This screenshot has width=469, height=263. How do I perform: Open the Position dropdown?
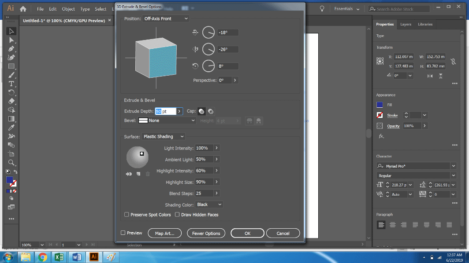click(x=166, y=18)
